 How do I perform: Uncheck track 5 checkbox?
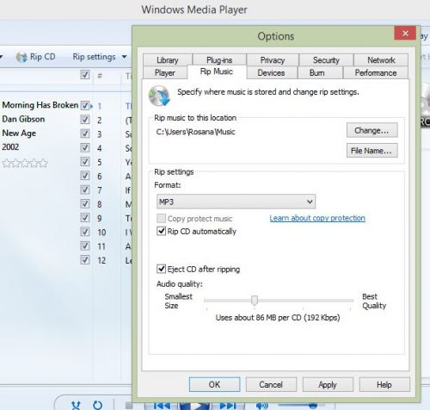click(x=85, y=162)
